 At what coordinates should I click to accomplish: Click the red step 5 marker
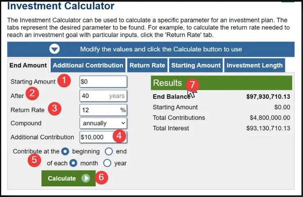pos(34,160)
